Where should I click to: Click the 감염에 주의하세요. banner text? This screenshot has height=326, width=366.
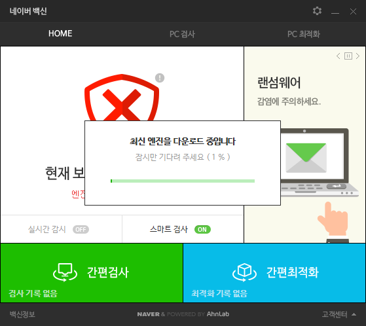pyautogui.click(x=289, y=101)
